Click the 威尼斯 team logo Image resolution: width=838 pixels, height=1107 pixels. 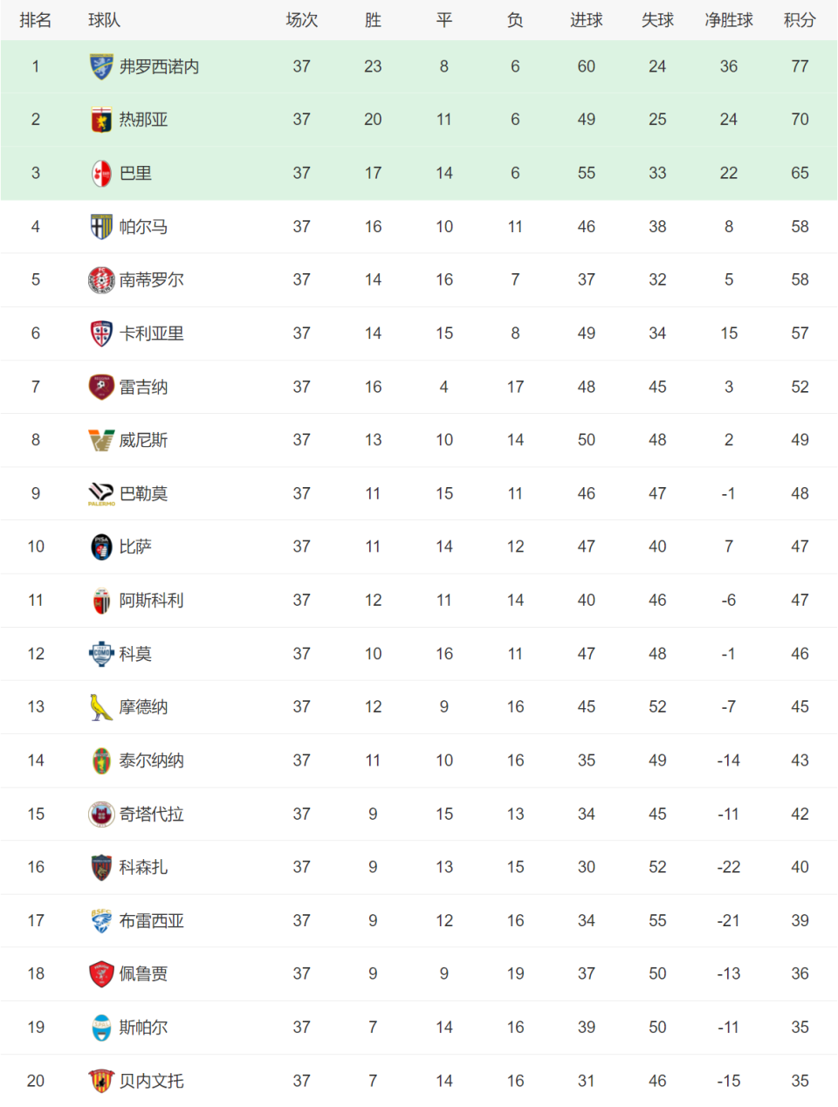tap(101, 440)
